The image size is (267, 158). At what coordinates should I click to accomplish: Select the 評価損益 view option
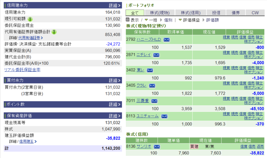[191, 20]
